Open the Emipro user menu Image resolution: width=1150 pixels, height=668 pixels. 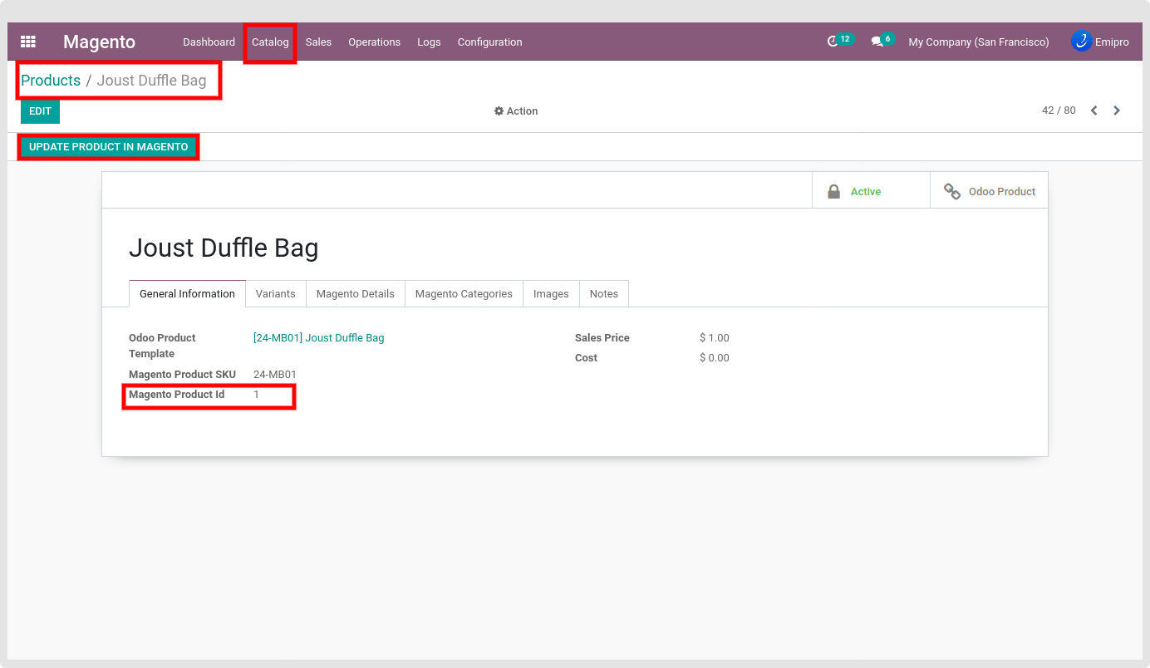1100,42
